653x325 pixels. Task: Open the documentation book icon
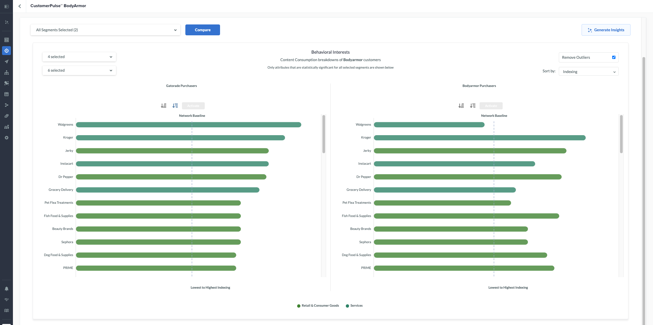[6, 310]
